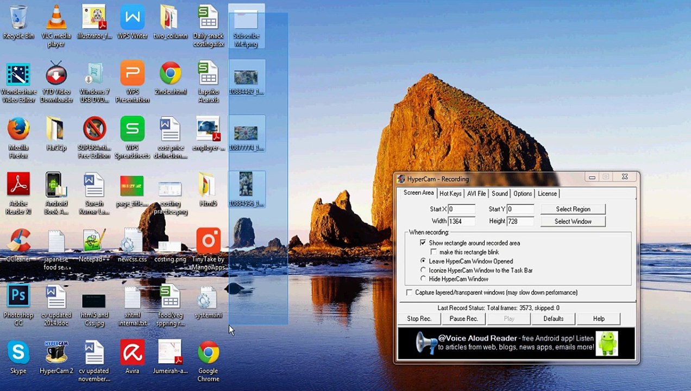Open YTD Video Downloader shortcut
691x391 pixels.
(56, 83)
